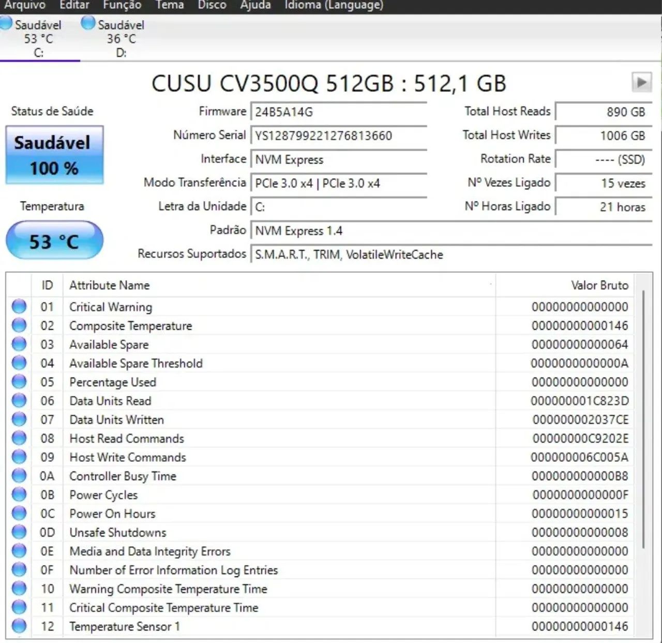Image resolution: width=662 pixels, height=643 pixels.
Task: Click raw value 000000001C823D
Action: [579, 401]
